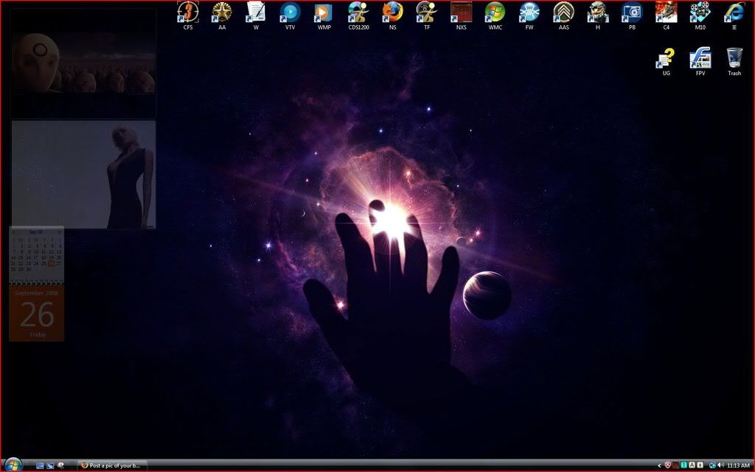Click the Windows Start orb
Screen dimensions: 755x472
click(x=13, y=465)
